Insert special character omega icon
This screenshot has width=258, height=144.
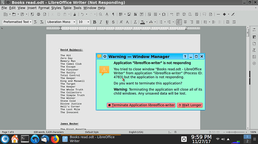(163, 15)
